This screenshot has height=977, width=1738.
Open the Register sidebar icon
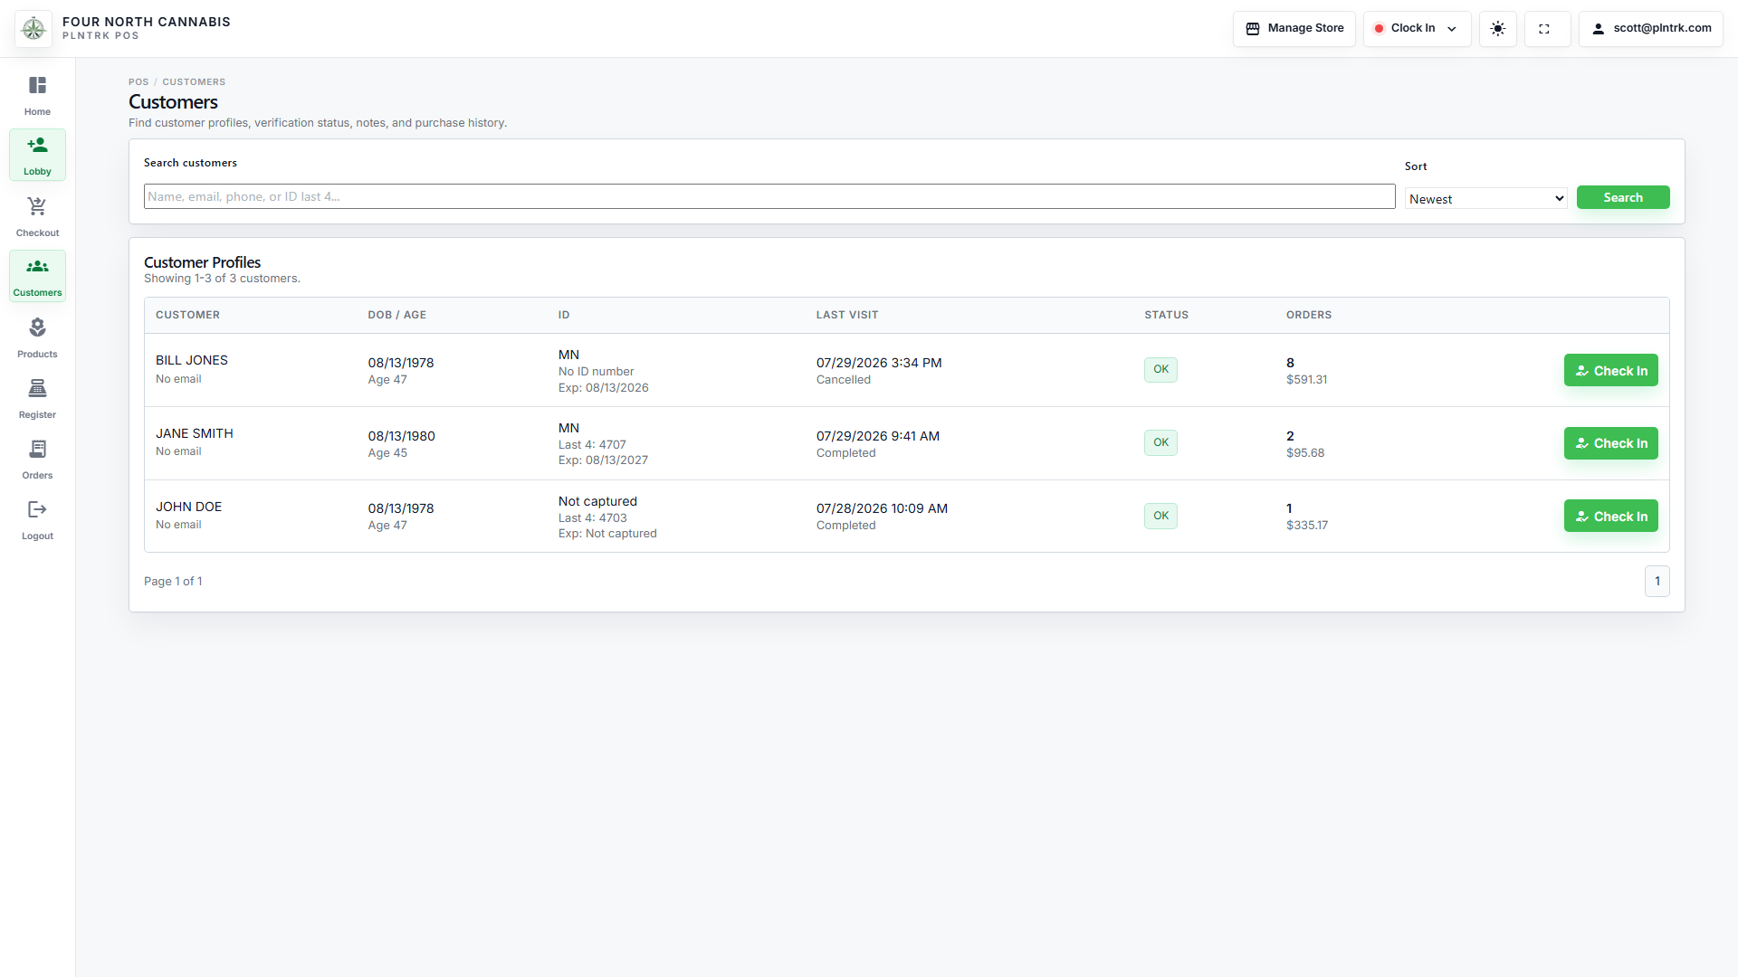pos(37,398)
